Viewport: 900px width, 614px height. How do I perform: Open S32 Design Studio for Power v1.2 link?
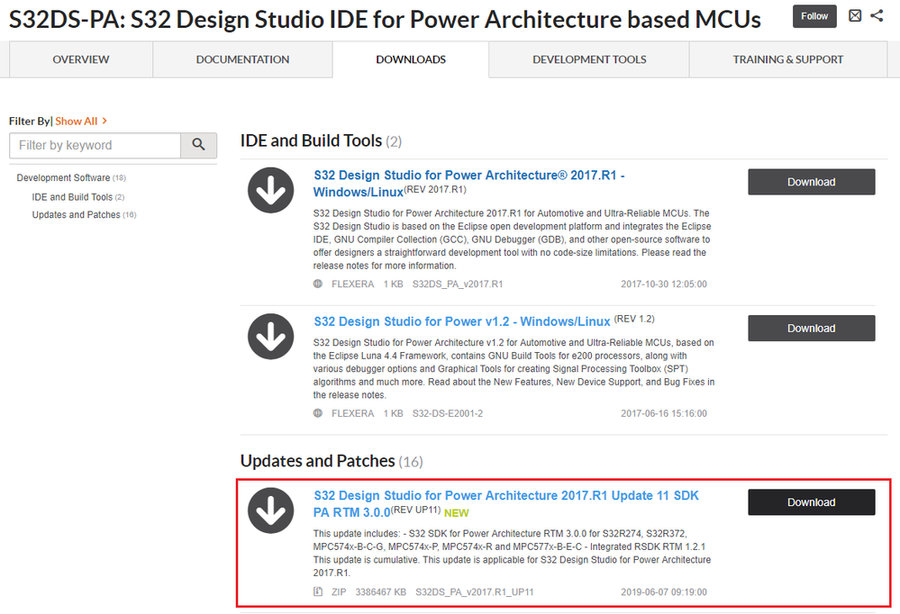(462, 321)
